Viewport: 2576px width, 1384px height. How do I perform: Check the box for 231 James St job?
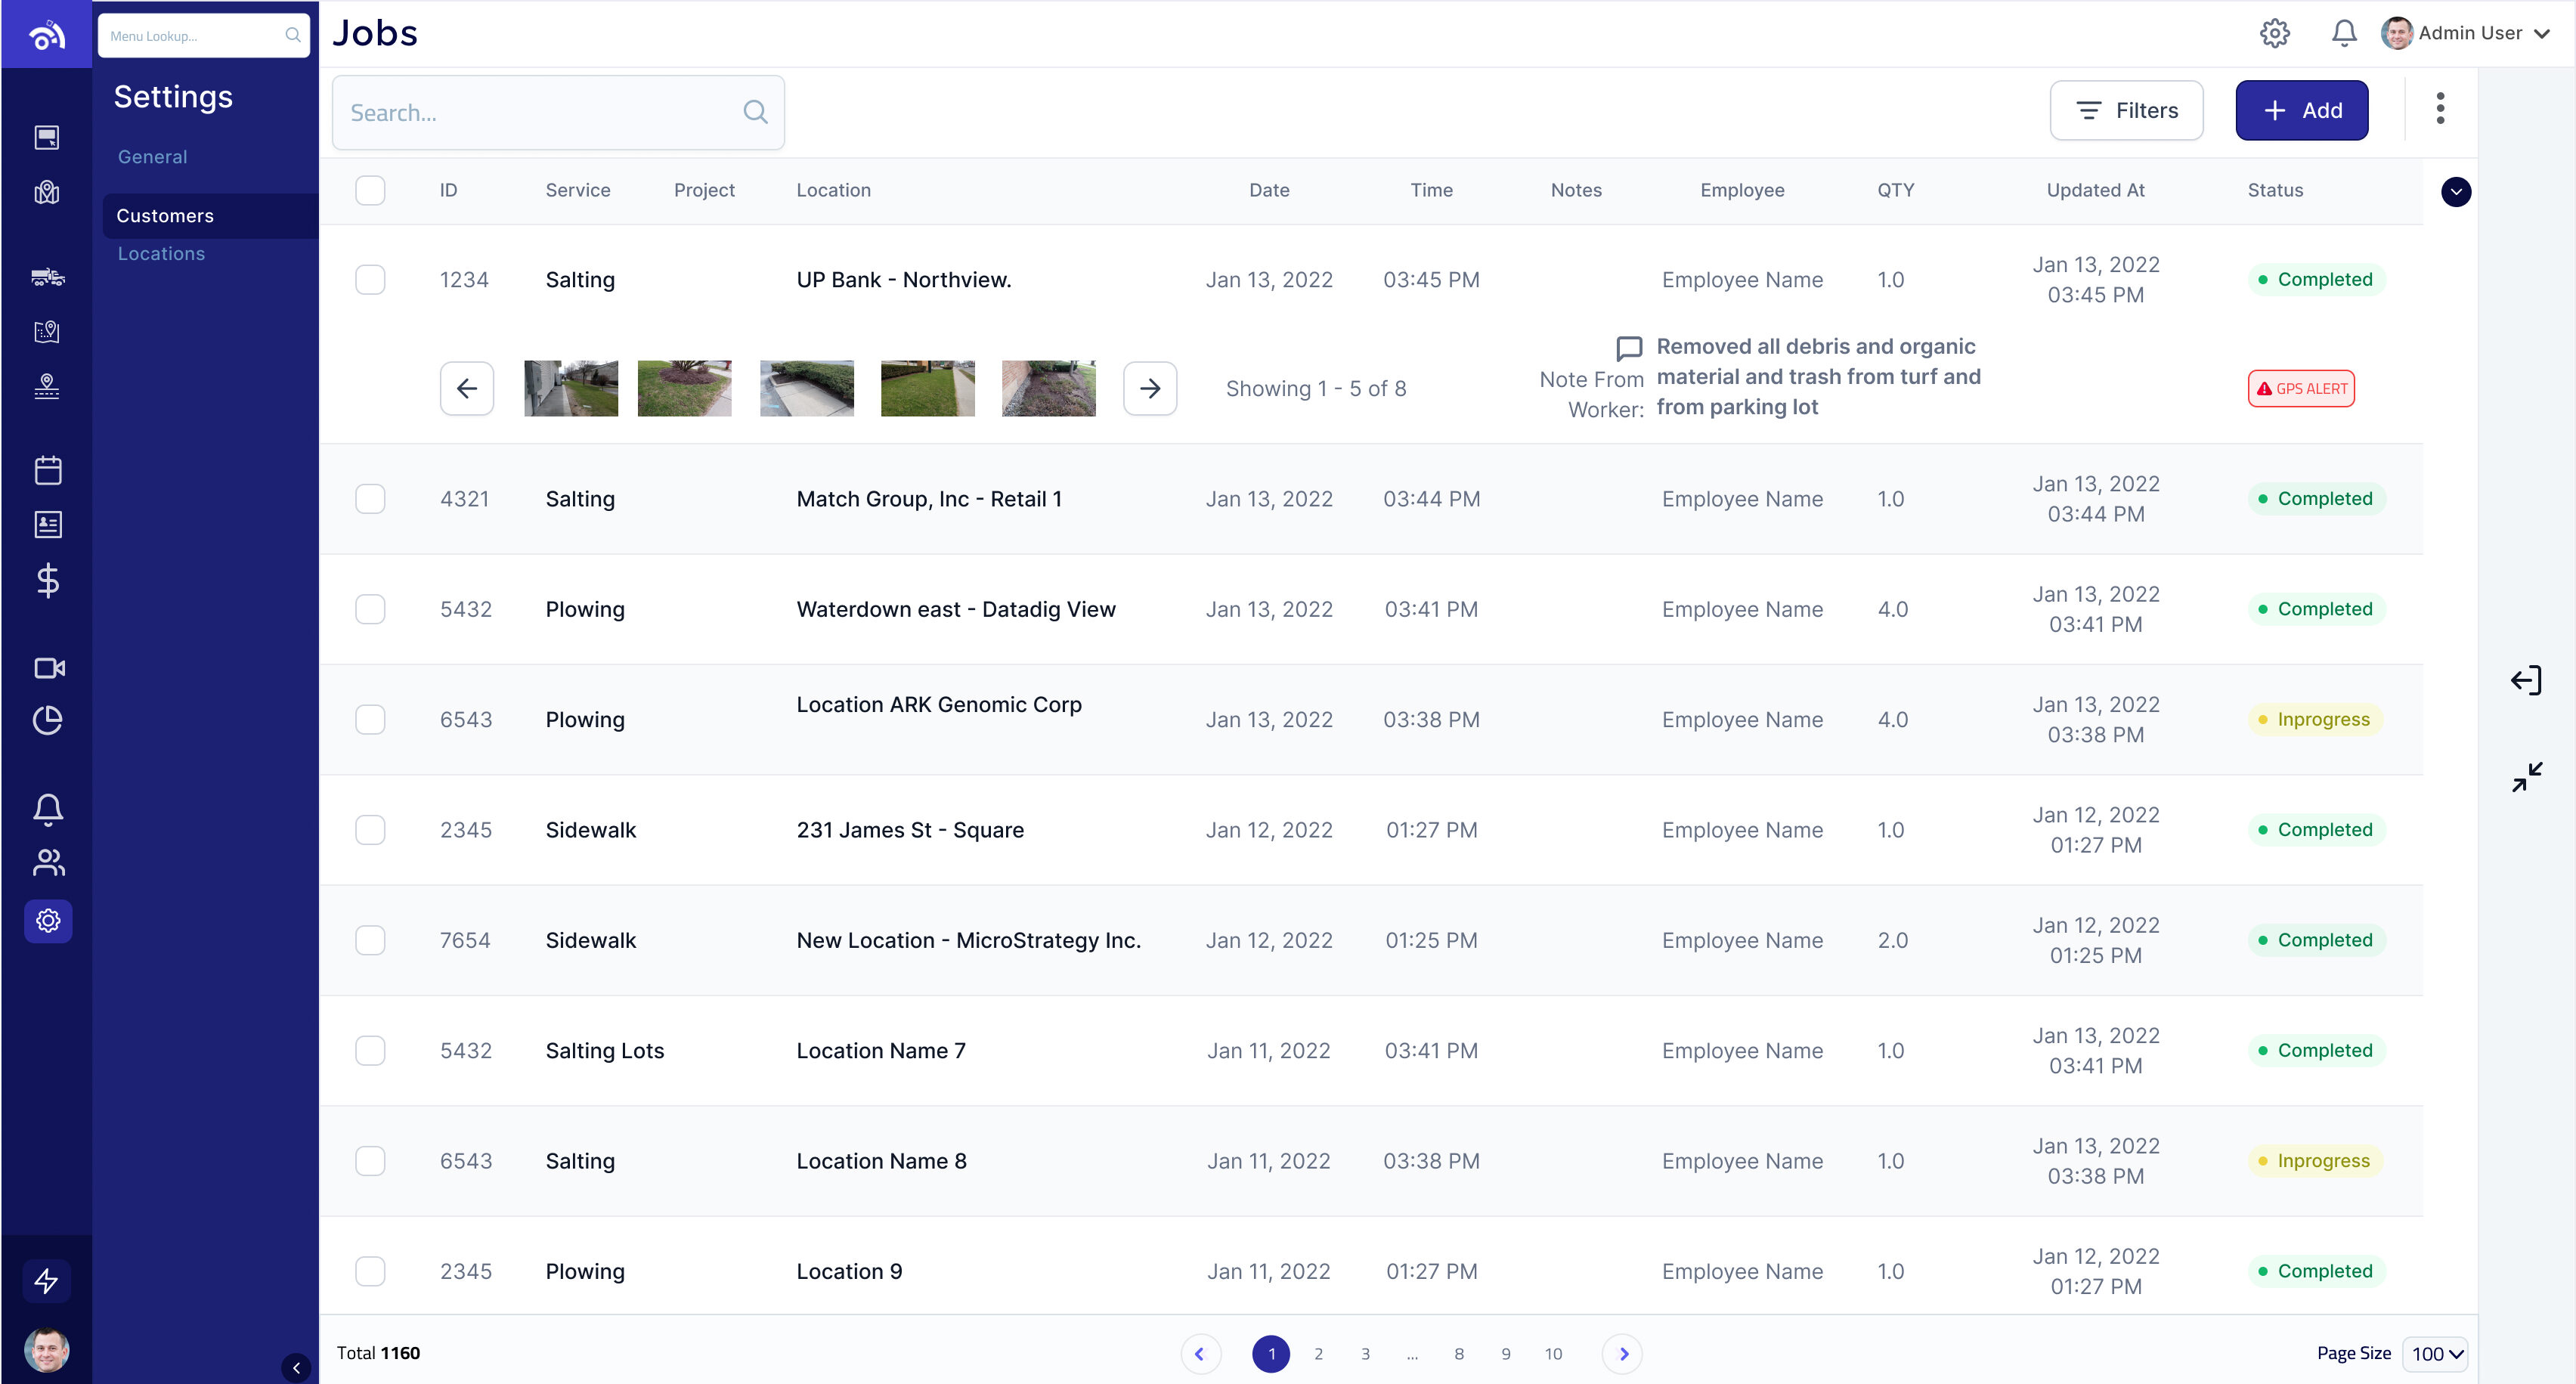coord(370,829)
